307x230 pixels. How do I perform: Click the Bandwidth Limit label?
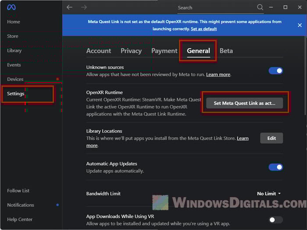click(x=103, y=194)
